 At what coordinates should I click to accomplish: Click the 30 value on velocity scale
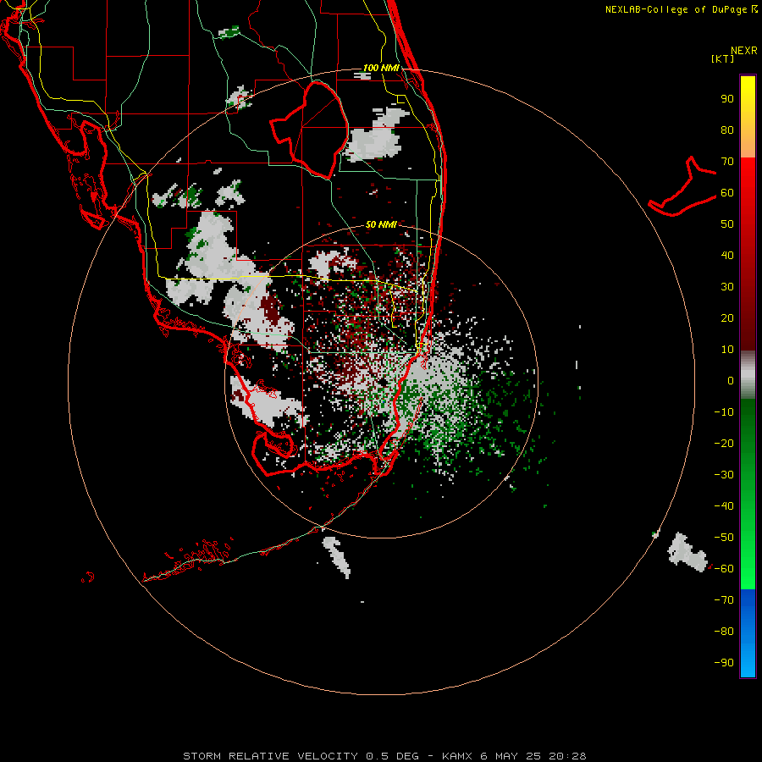727,287
